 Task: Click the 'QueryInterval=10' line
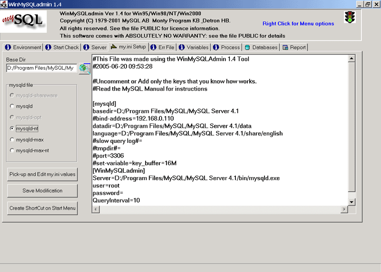[x=116, y=200]
